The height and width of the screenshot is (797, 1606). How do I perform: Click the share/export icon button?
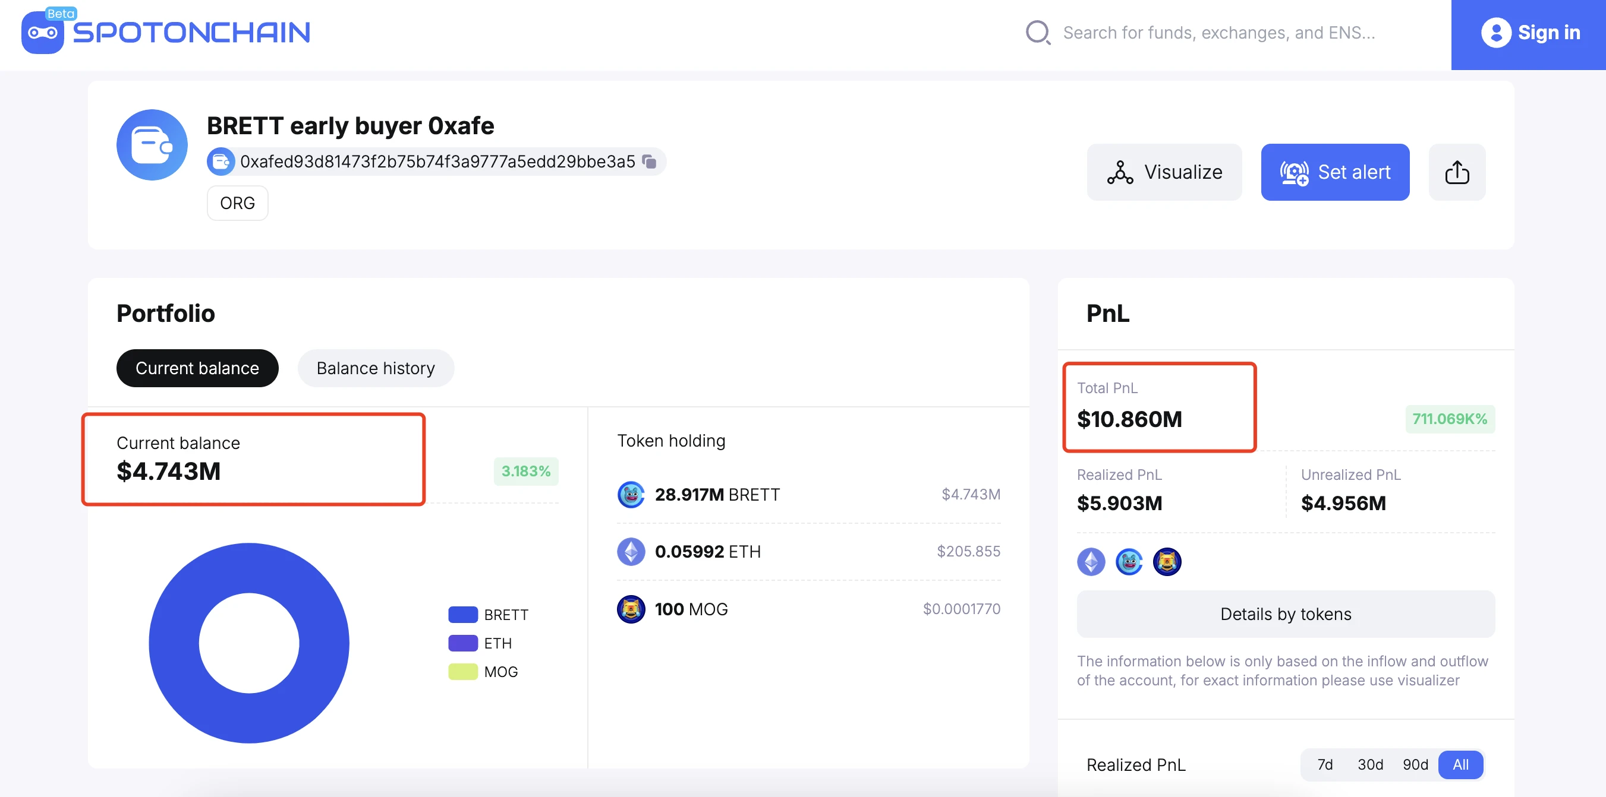[1456, 172]
